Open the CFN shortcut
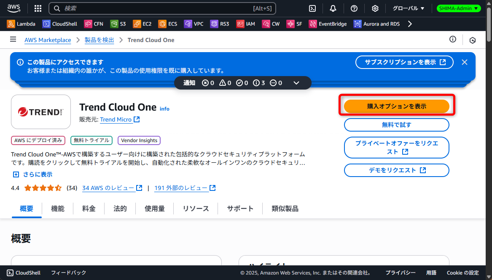Screen dimensions: 492x280 tap(94, 24)
